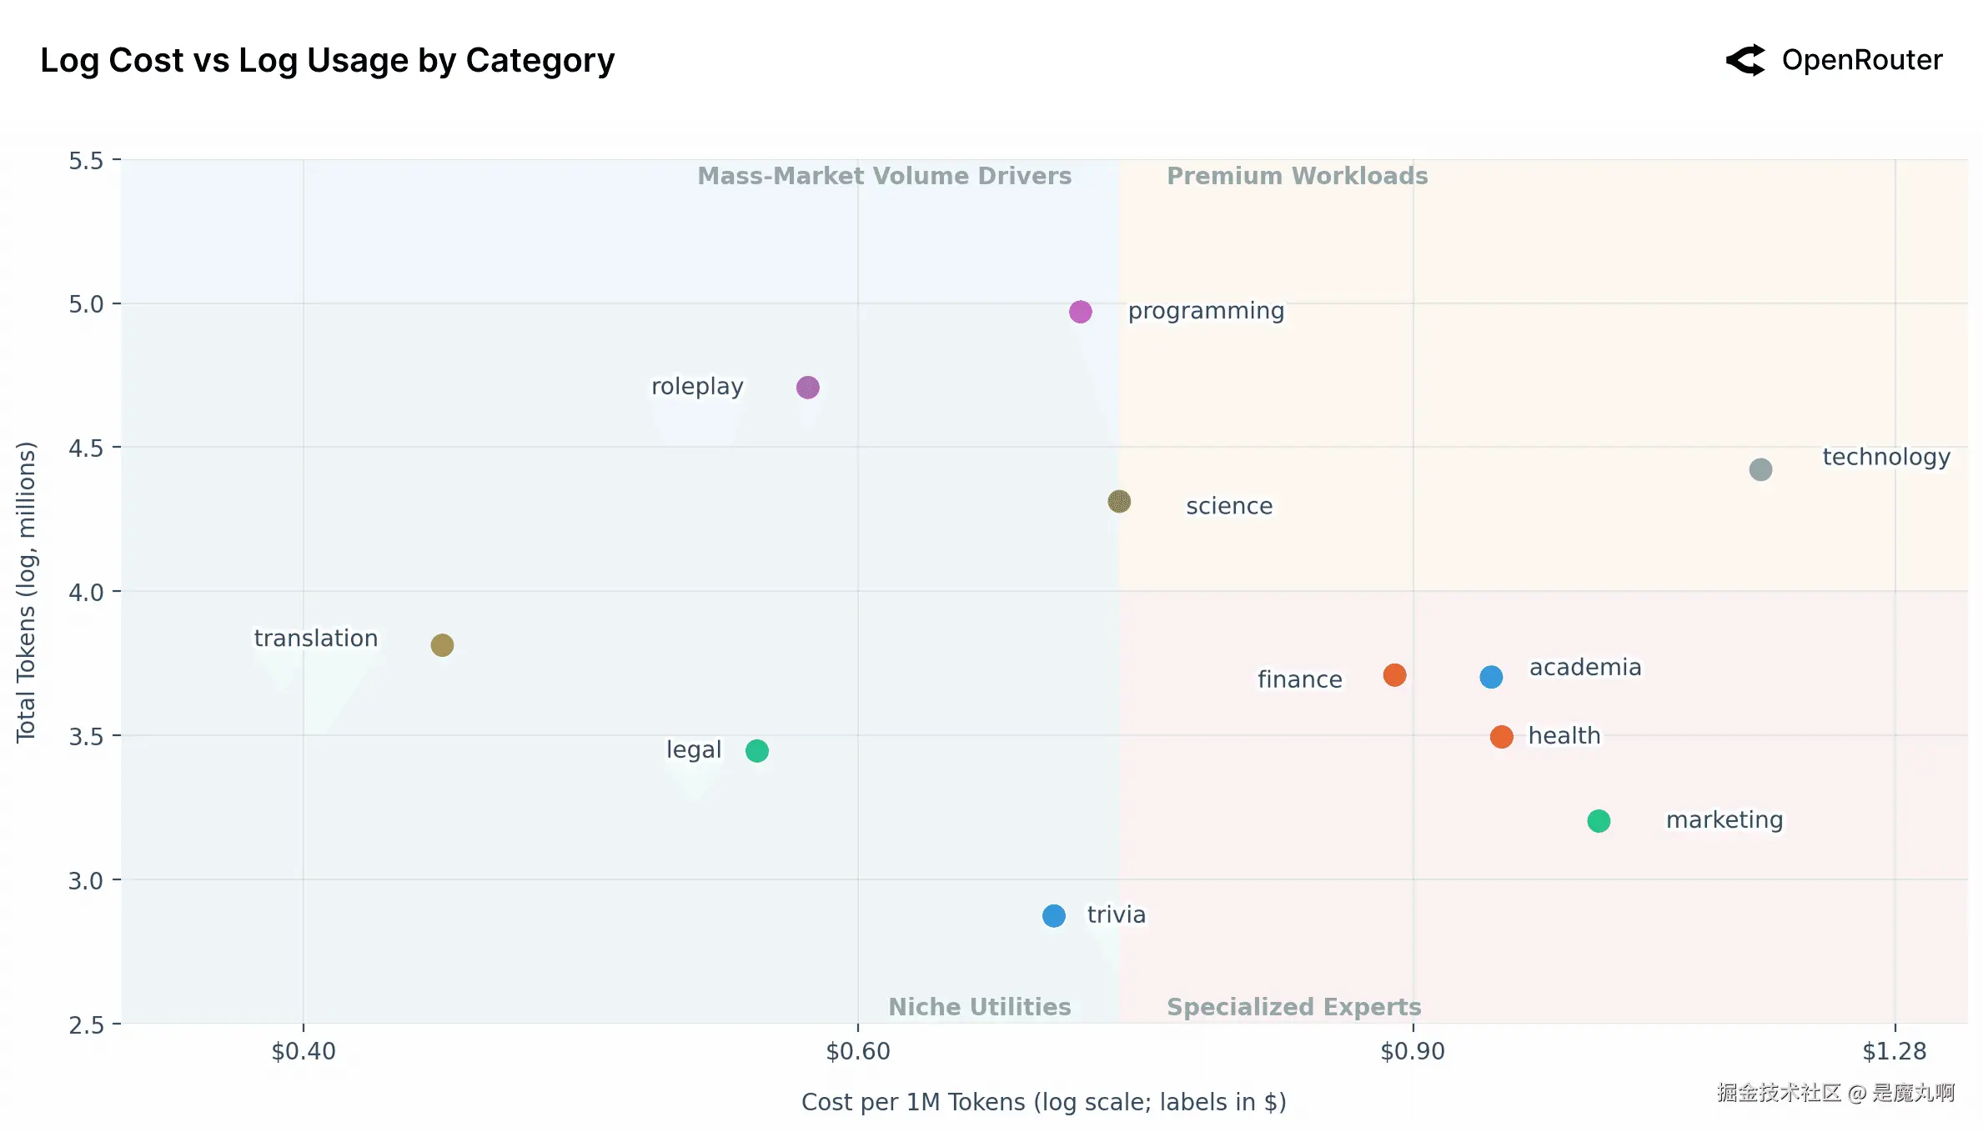Select the green marketing data point

[x=1599, y=821]
